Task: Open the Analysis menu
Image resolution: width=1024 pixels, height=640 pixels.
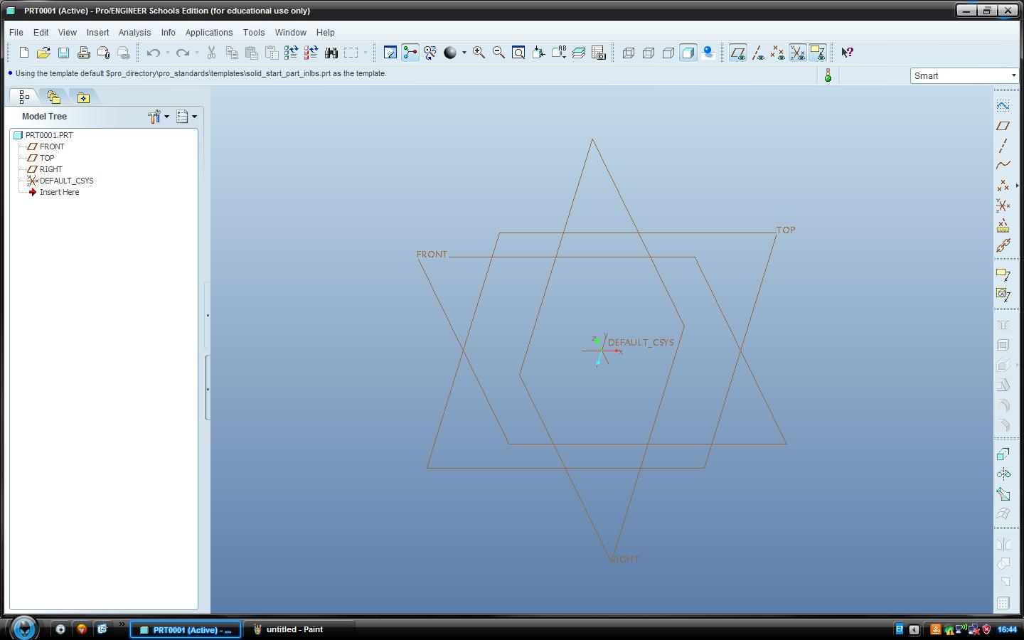Action: click(x=135, y=33)
